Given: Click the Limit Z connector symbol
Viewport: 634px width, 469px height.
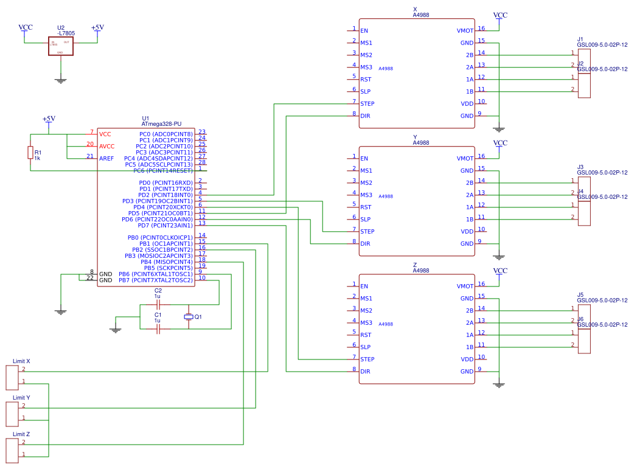Looking at the screenshot, I should (12, 450).
